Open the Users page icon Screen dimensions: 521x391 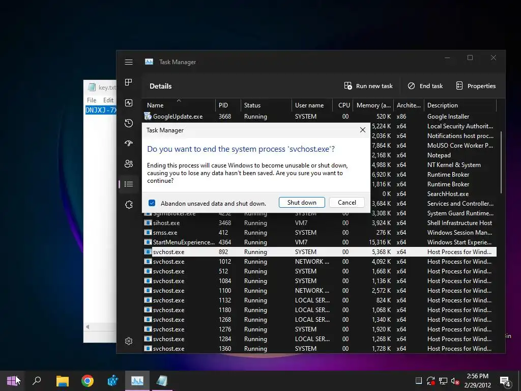coord(129,163)
